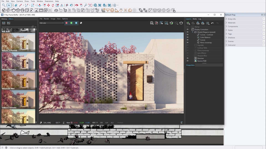Click the apply filter checkmark icon
Screen dimensions: 266x149
tap(9, 23)
